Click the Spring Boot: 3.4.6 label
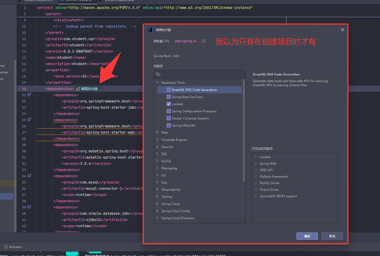Screen dimensions: 380x256 [166, 56]
